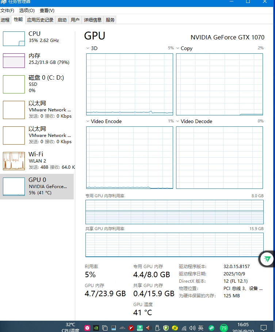Image resolution: width=275 pixels, height=332 pixels.
Task: Open the green shield security tray icon
Action: (166, 328)
